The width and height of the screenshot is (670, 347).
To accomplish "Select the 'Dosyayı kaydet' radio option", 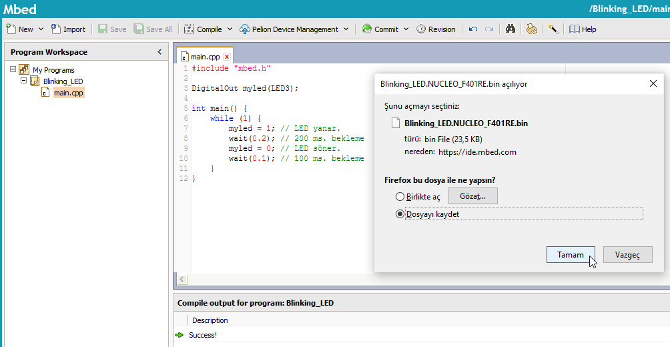I will pos(400,214).
